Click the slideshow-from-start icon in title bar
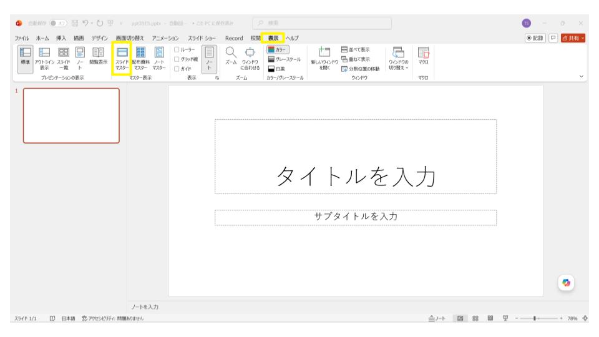Image resolution: width=599 pixels, height=337 pixels. point(110,23)
